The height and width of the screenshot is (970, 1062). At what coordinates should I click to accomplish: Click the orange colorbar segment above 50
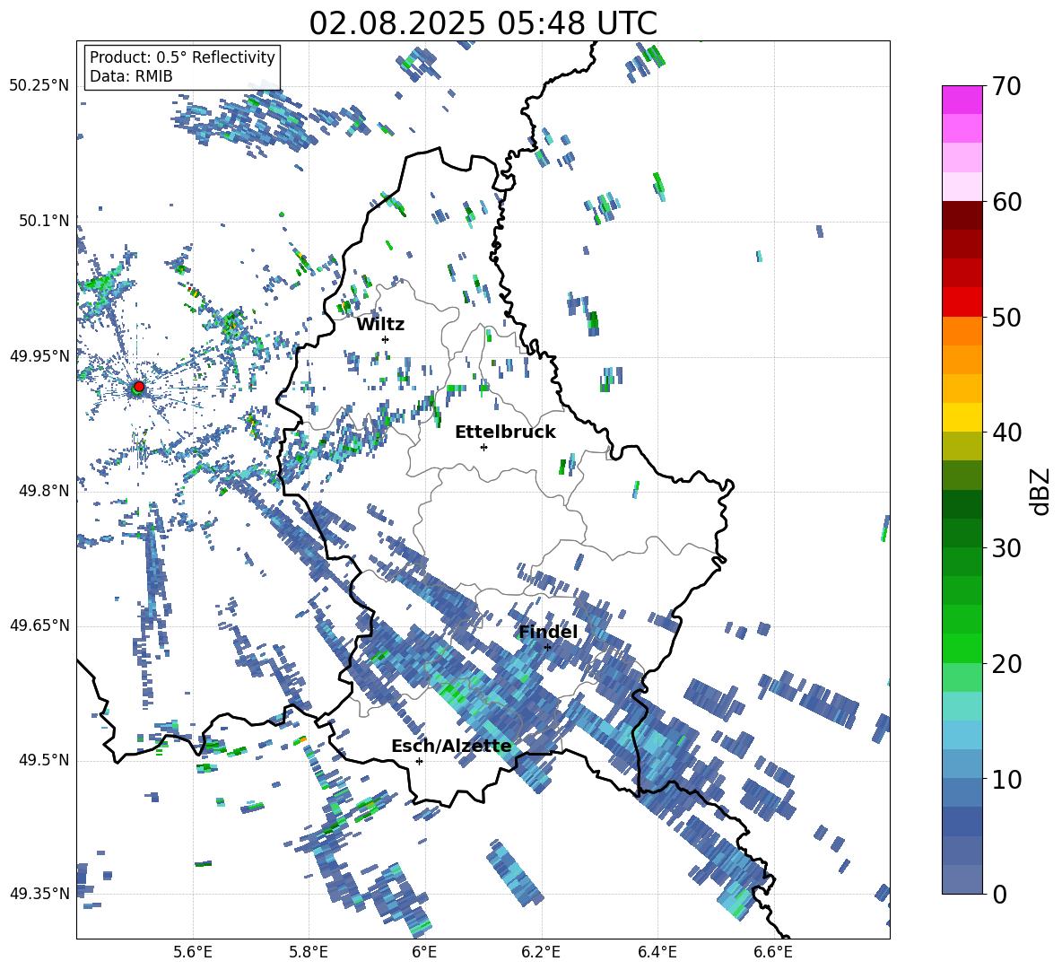coord(962,330)
